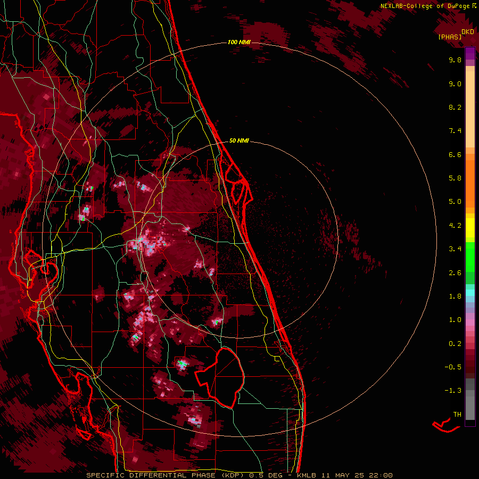Screen dimensions: 479x479
Task: Click the 8.2 scale label
Action: (x=455, y=107)
